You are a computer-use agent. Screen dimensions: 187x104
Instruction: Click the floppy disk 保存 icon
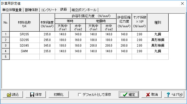click(x=32, y=95)
